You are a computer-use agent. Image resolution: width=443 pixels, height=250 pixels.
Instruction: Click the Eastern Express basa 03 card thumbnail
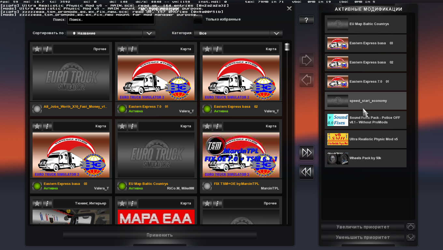pyautogui.click(x=71, y=155)
